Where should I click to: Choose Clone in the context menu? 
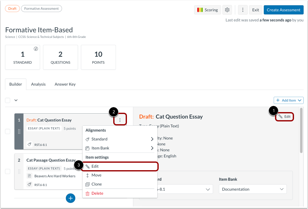(120, 184)
